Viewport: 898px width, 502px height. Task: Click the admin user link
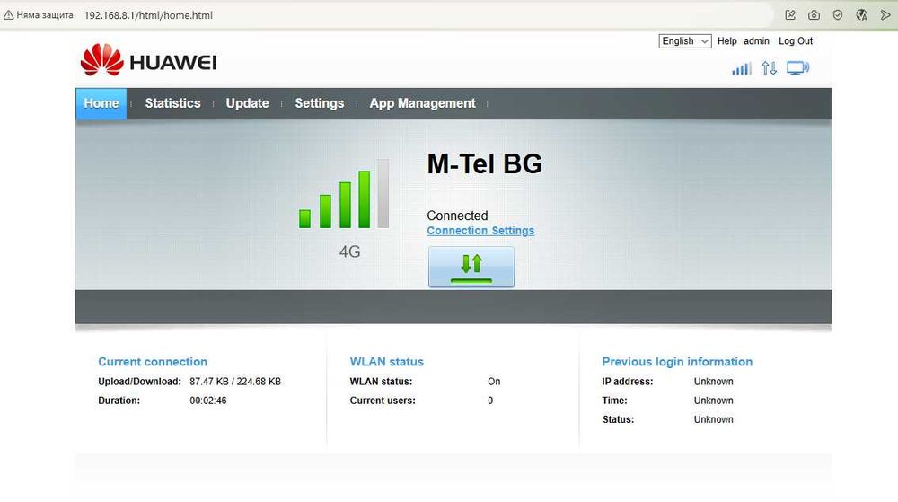756,41
